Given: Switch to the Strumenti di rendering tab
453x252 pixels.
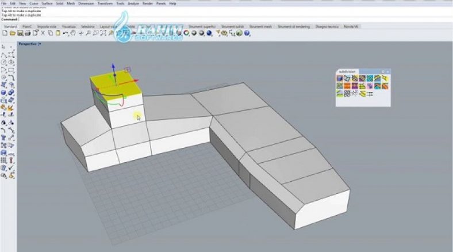Looking at the screenshot, I should pos(294,26).
